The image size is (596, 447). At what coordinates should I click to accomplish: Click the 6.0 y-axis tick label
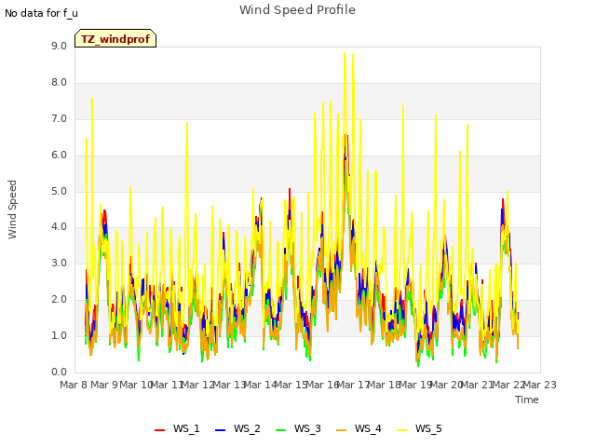[59, 156]
